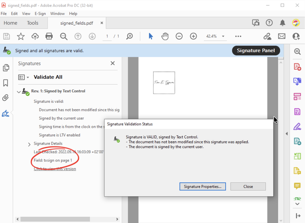Click the Save file icon
This screenshot has height=223, width=305.
click(6, 36)
